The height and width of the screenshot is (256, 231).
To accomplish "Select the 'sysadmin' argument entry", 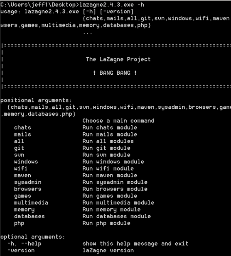I will [x=27, y=183].
